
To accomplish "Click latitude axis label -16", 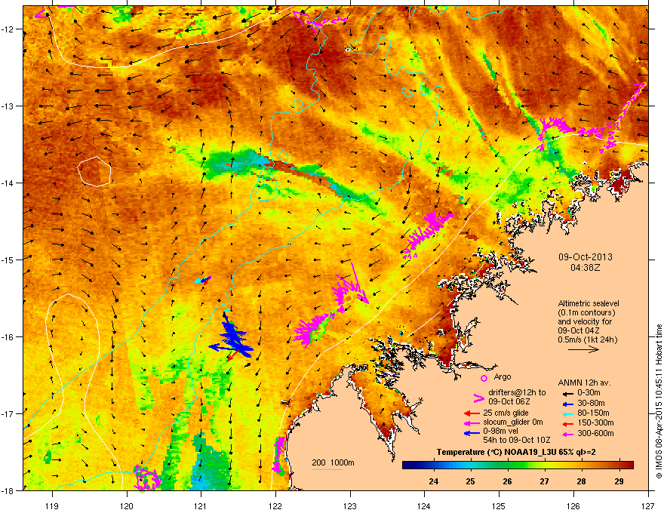I will pos(8,336).
